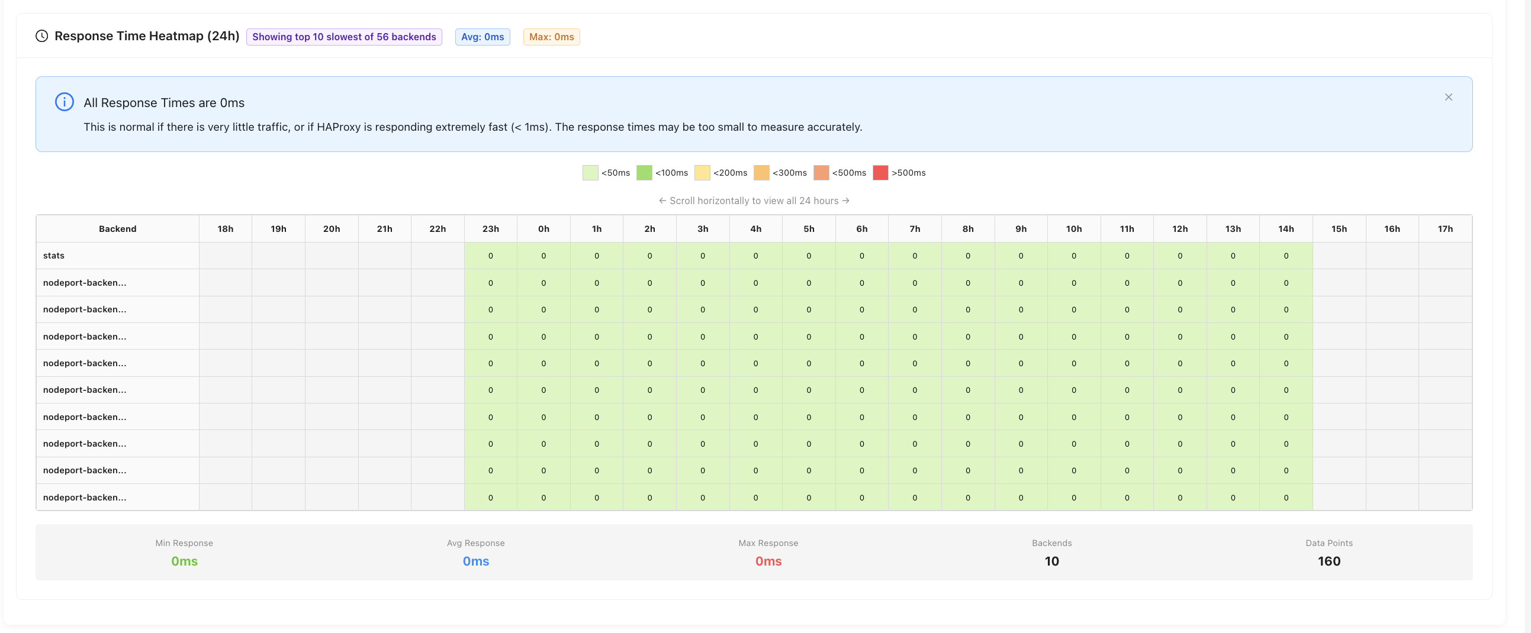Click the '9h' column header

[1021, 228]
